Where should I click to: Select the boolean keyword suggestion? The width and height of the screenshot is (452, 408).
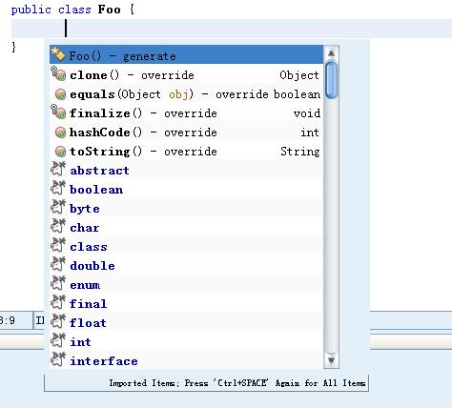pos(186,190)
